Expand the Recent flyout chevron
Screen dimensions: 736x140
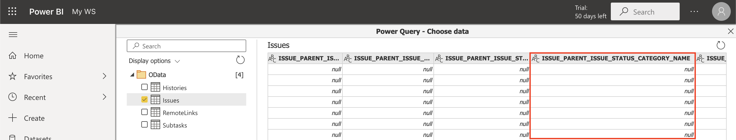click(104, 97)
